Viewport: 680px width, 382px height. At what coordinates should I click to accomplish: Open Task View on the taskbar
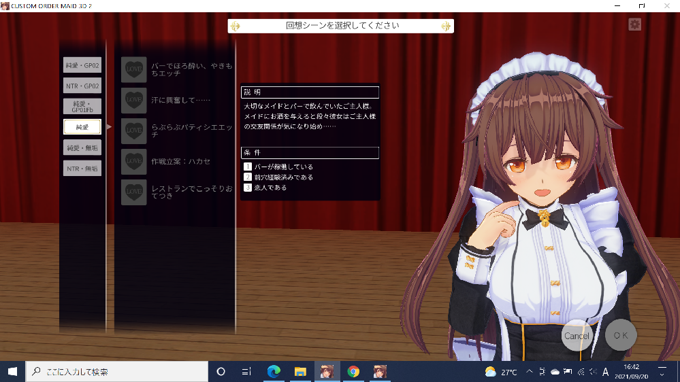click(246, 372)
